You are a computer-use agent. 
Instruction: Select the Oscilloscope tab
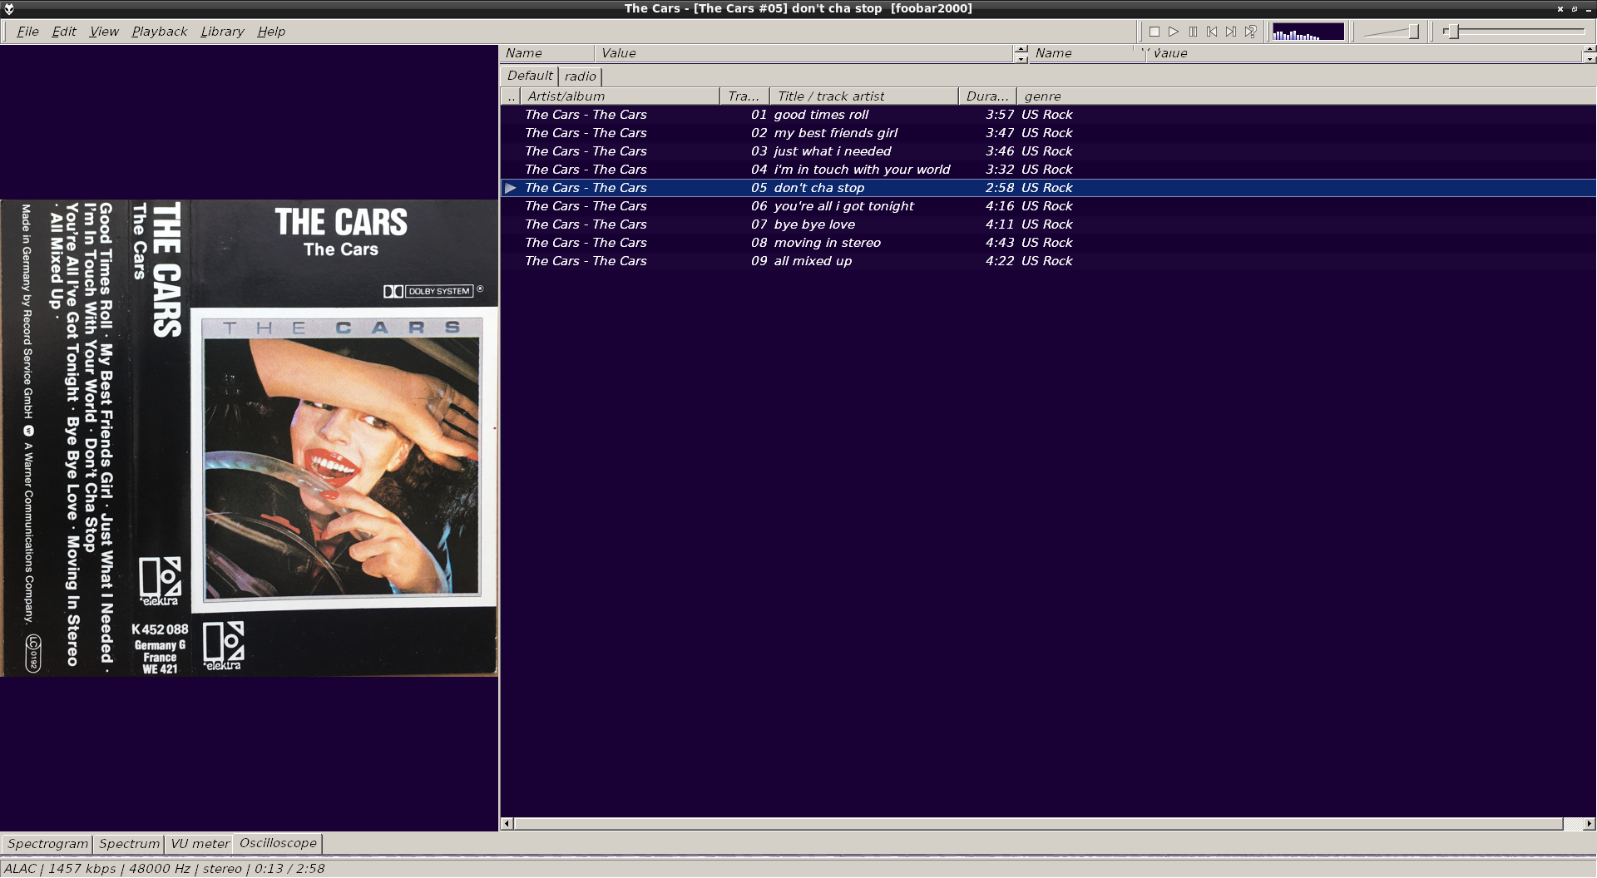[278, 843]
